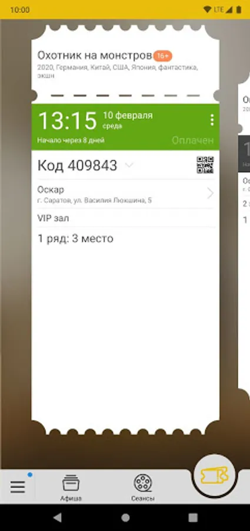The height and width of the screenshot is (531, 250).
Task: Open the three-dot ticket options menu
Action: click(x=212, y=120)
